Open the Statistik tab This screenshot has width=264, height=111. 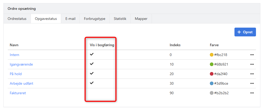coord(120,19)
